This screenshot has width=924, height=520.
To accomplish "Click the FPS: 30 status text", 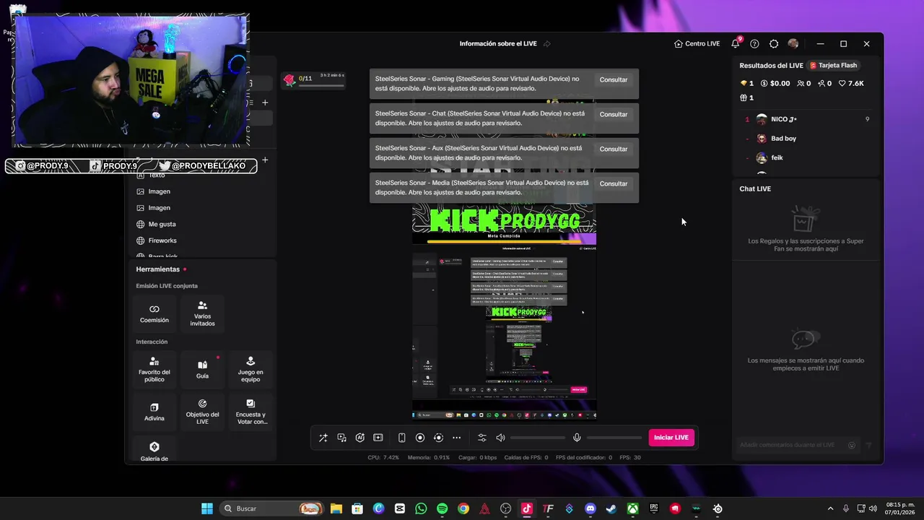I will point(630,457).
